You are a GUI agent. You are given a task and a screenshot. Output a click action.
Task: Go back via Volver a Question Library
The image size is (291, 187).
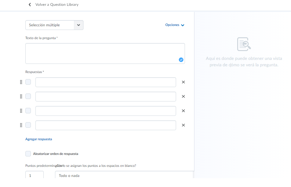pos(57,5)
